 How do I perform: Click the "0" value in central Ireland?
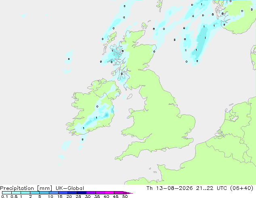pos(97,107)
